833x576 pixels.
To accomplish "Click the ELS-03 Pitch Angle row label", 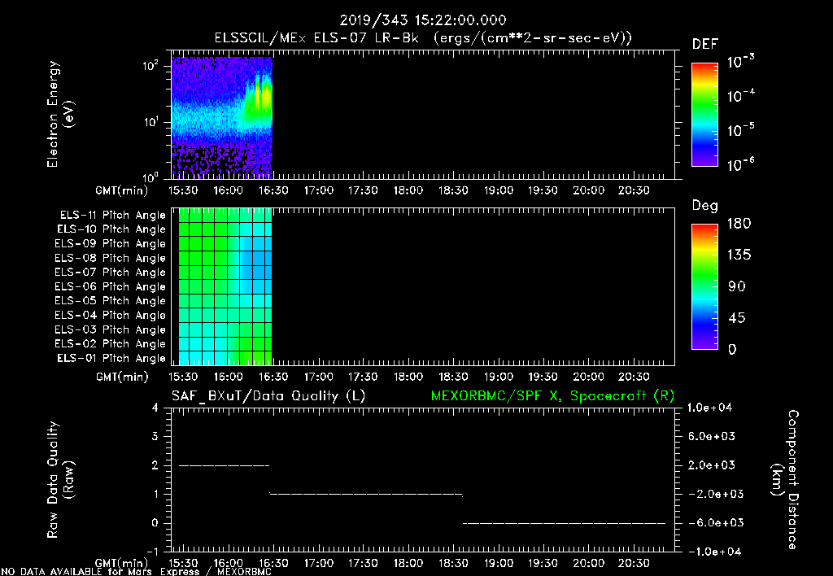I will pos(110,330).
